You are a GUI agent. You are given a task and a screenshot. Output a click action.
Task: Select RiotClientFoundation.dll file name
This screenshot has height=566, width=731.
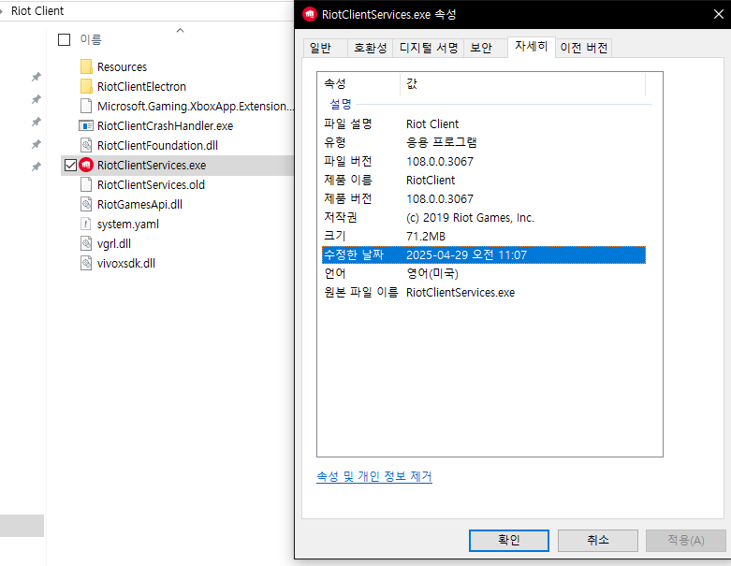157,145
